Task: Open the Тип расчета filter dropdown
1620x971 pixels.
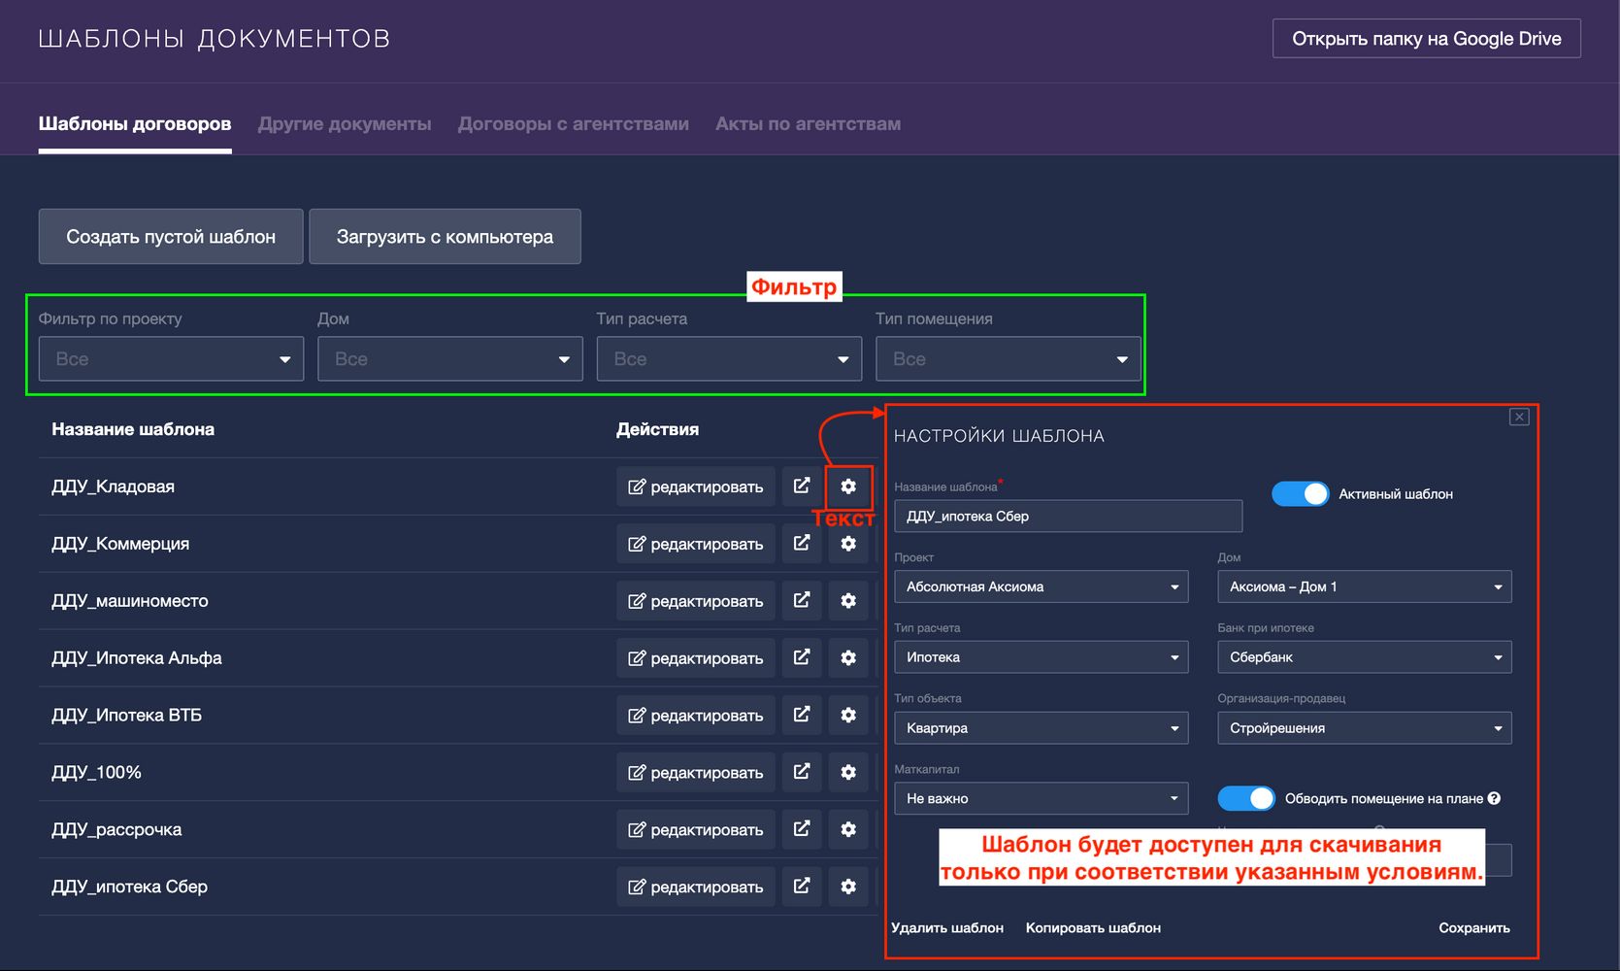Action: pyautogui.click(x=729, y=359)
